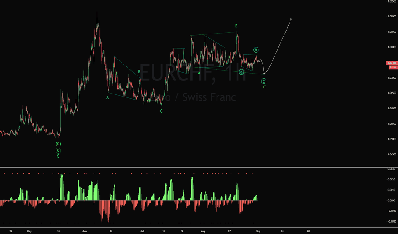The height and width of the screenshot is (234, 398).
Task: Select the 1.05500 price axis label
Action: [x=392, y=124]
